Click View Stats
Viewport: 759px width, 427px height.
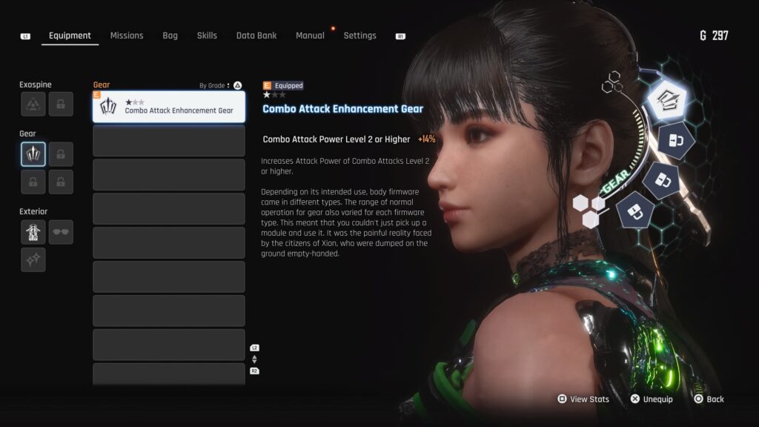584,399
